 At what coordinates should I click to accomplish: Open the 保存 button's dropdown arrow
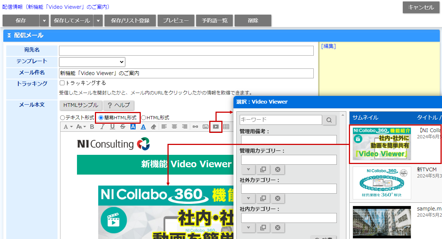(x=44, y=20)
